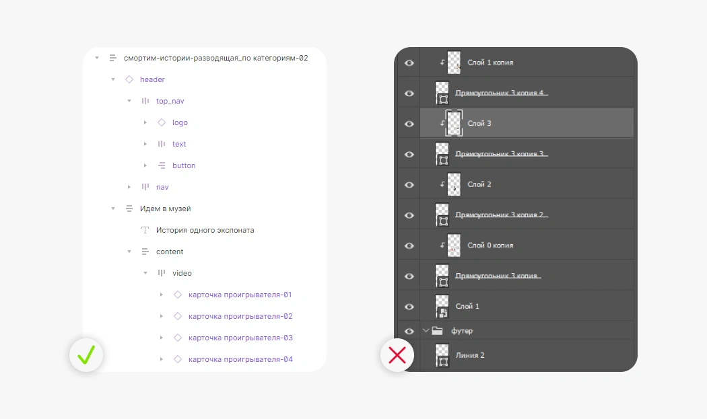Click the component icon of карточка проигрывателя-03

178,338
